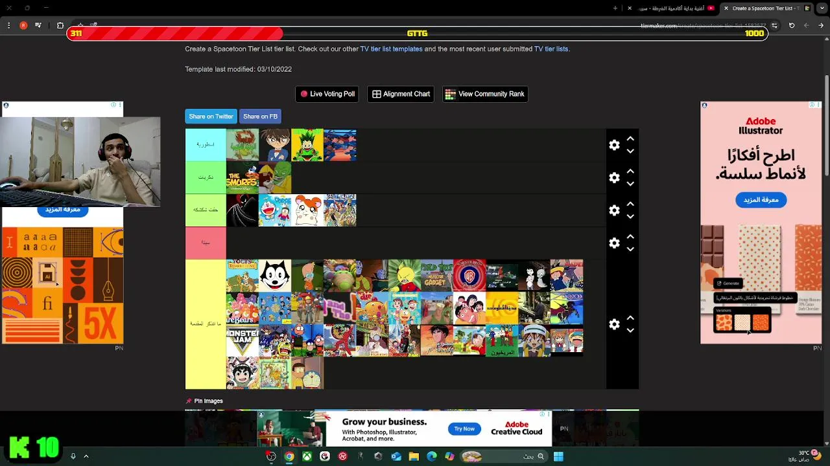
Task: Open Google Chrome from taskbar
Action: pyautogui.click(x=289, y=456)
